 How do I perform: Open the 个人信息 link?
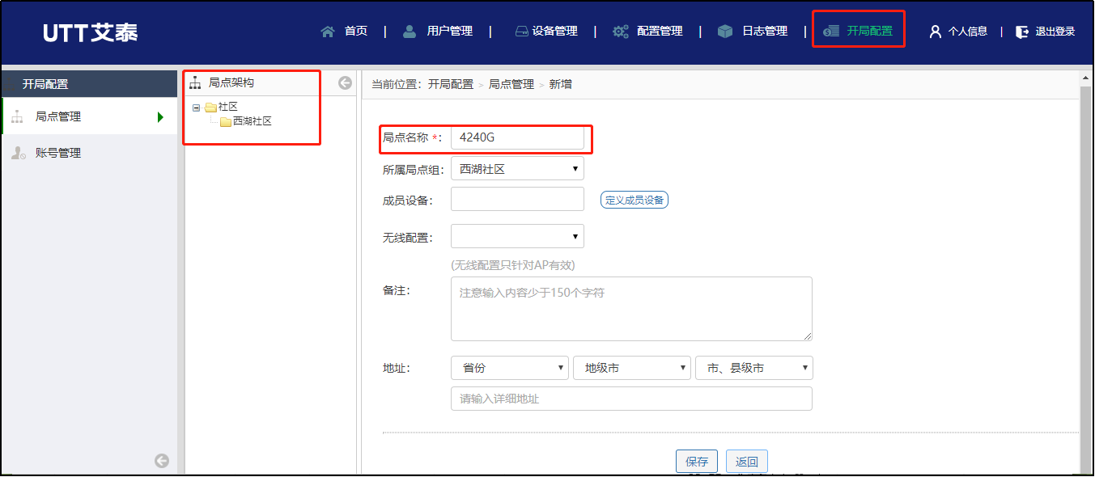(968, 32)
